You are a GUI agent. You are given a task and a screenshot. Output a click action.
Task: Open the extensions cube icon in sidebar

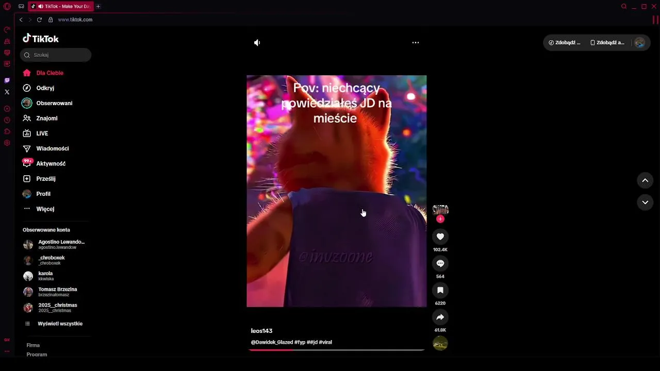click(x=7, y=131)
